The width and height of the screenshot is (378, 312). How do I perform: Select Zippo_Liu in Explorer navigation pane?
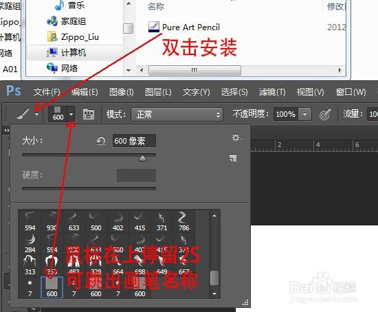pyautogui.click(x=73, y=37)
